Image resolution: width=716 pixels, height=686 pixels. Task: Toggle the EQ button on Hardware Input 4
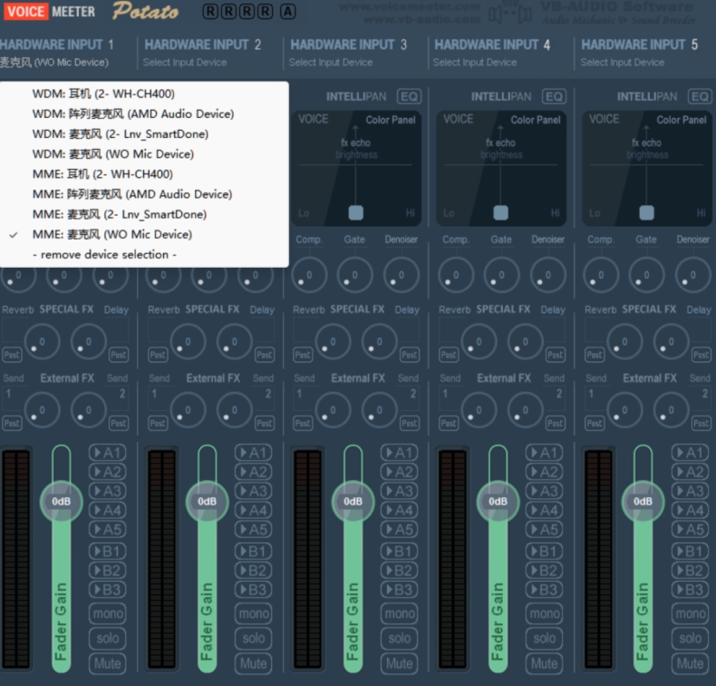(554, 96)
